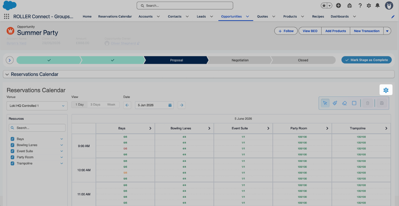
Task: Open the user profile avatar
Action: (x=389, y=5)
